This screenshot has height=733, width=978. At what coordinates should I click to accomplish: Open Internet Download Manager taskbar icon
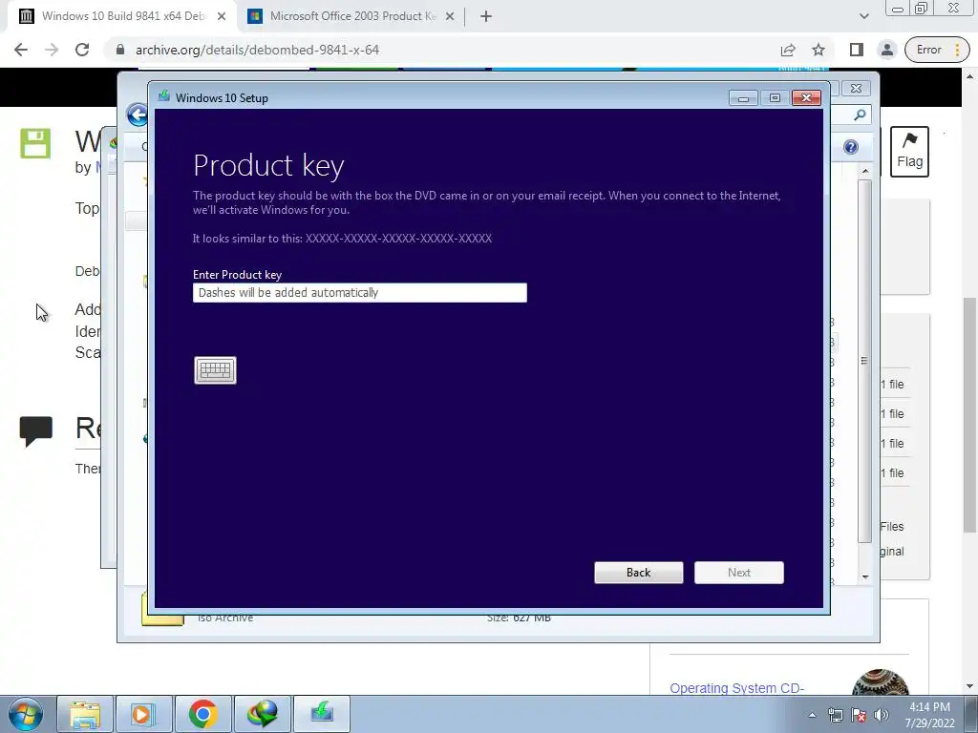(x=262, y=714)
